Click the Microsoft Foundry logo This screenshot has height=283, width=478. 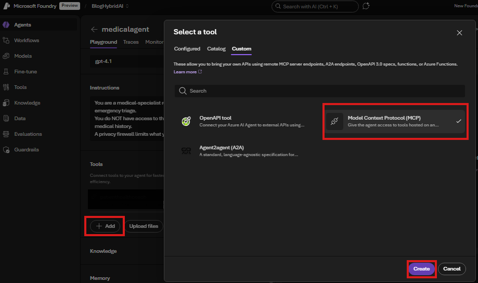[x=7, y=6]
